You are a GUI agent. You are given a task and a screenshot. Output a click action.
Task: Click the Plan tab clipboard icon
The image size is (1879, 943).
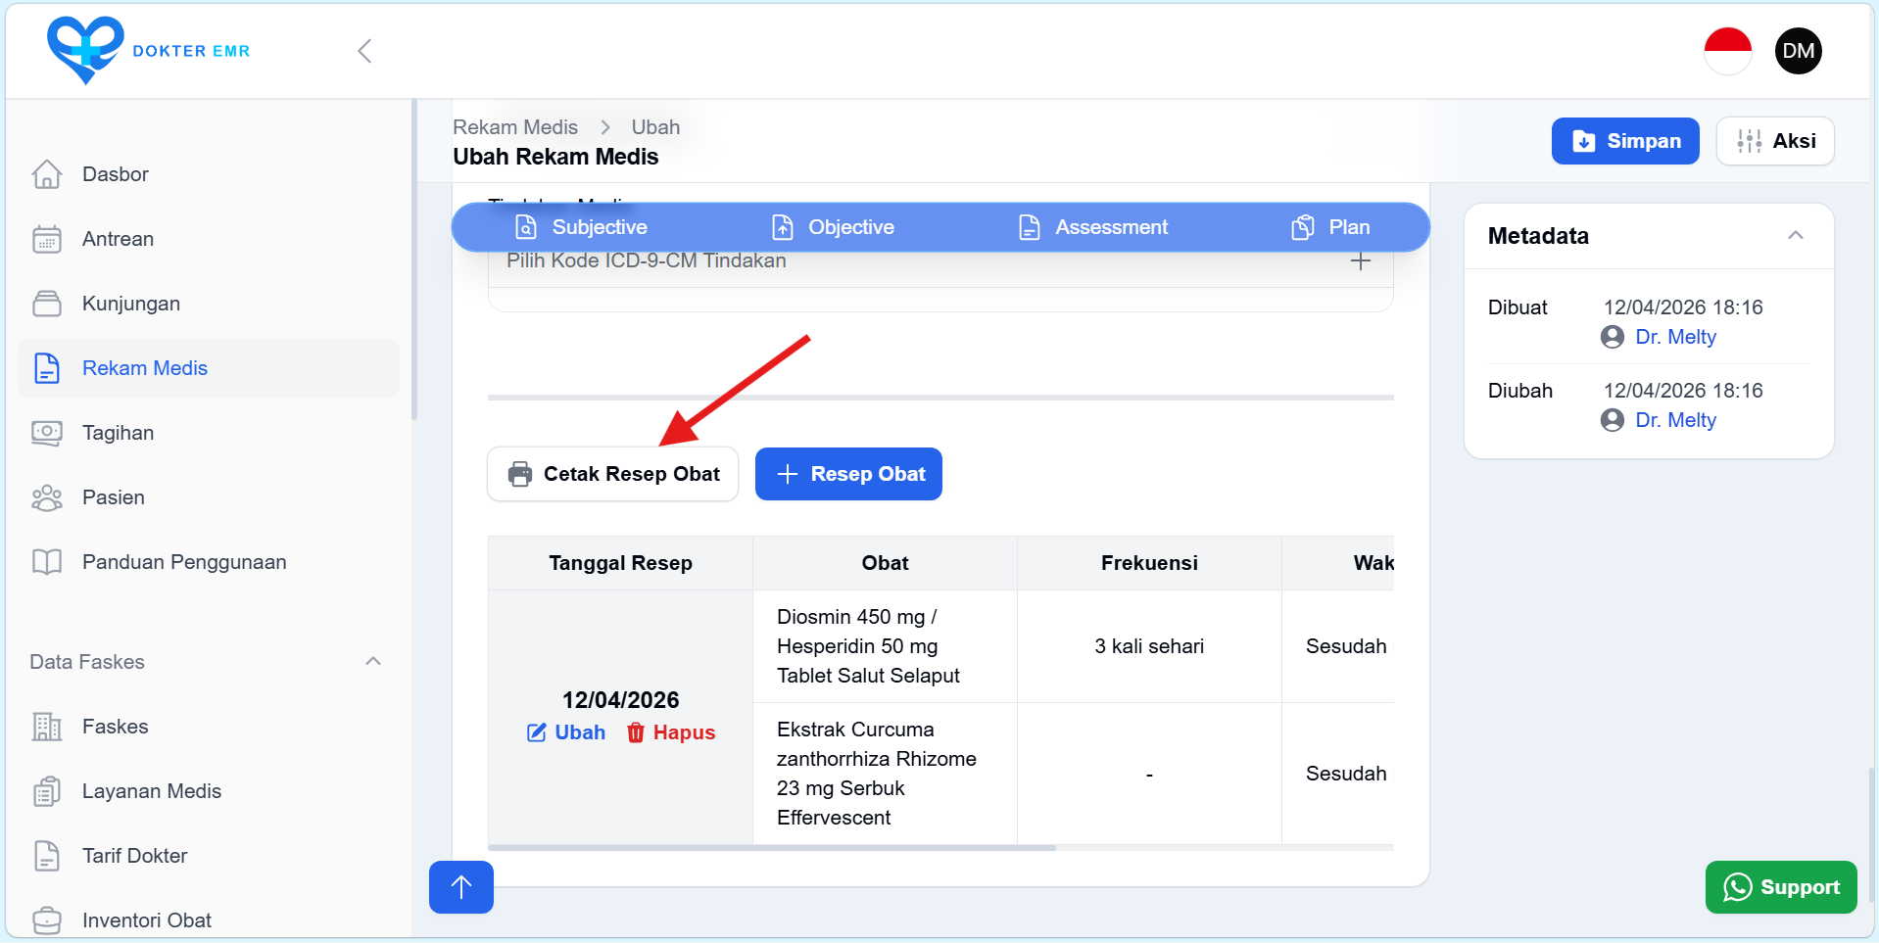1303,227
